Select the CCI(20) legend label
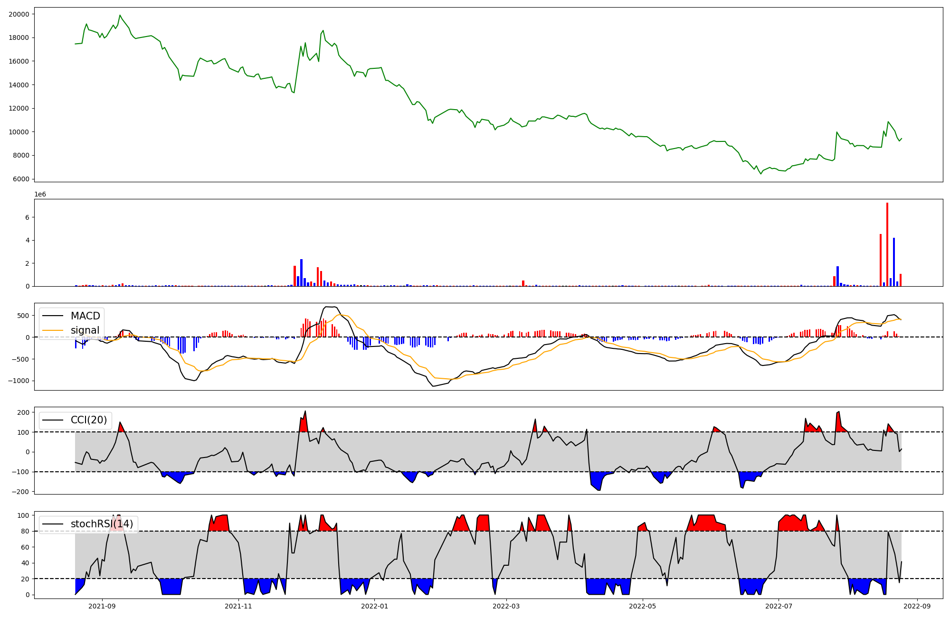Viewport: 950px width, 617px height. click(x=88, y=420)
